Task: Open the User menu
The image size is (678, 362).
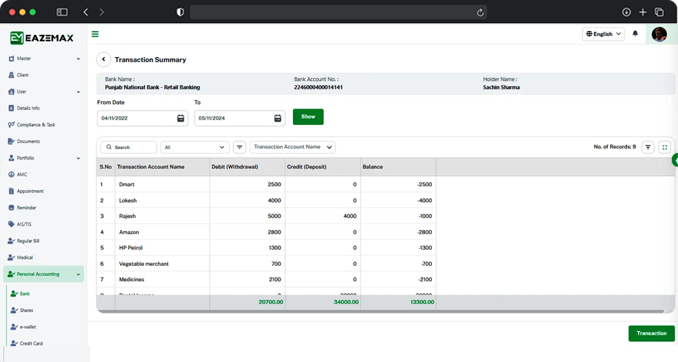Action: (x=44, y=91)
